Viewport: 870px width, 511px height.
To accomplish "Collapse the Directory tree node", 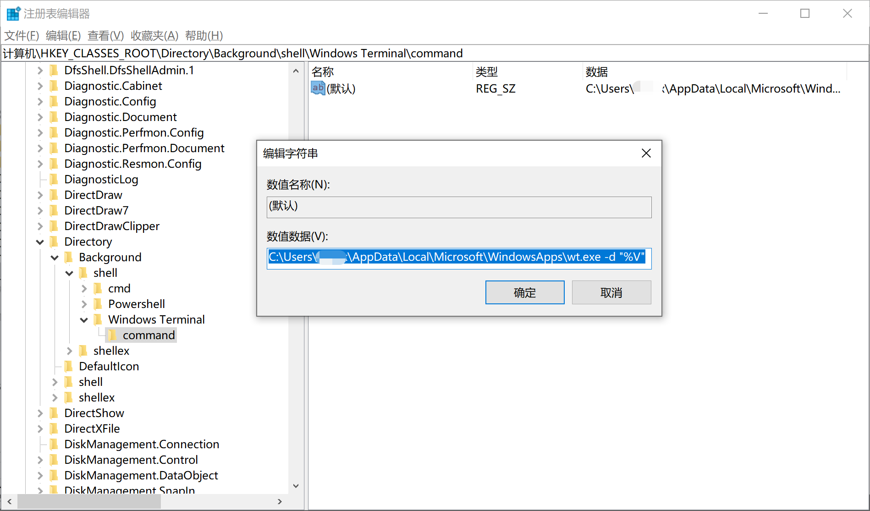I will tap(40, 242).
